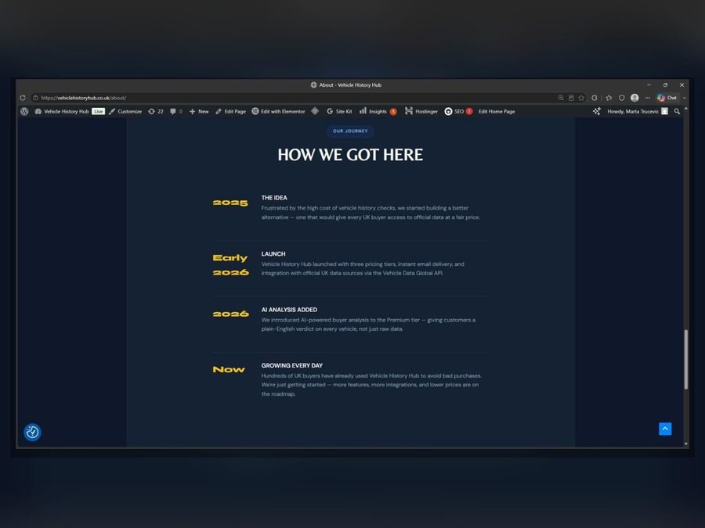705x528 pixels.
Task: Click the browser reload icon
Action: (23, 98)
